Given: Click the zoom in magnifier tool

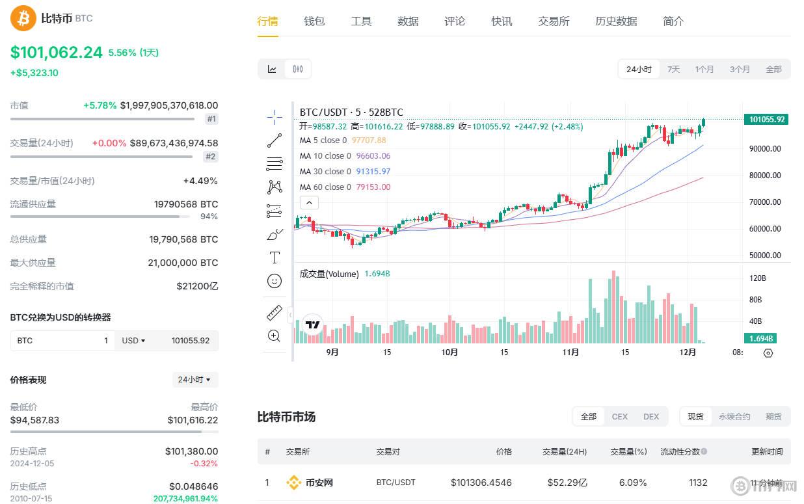Looking at the screenshot, I should click(275, 336).
